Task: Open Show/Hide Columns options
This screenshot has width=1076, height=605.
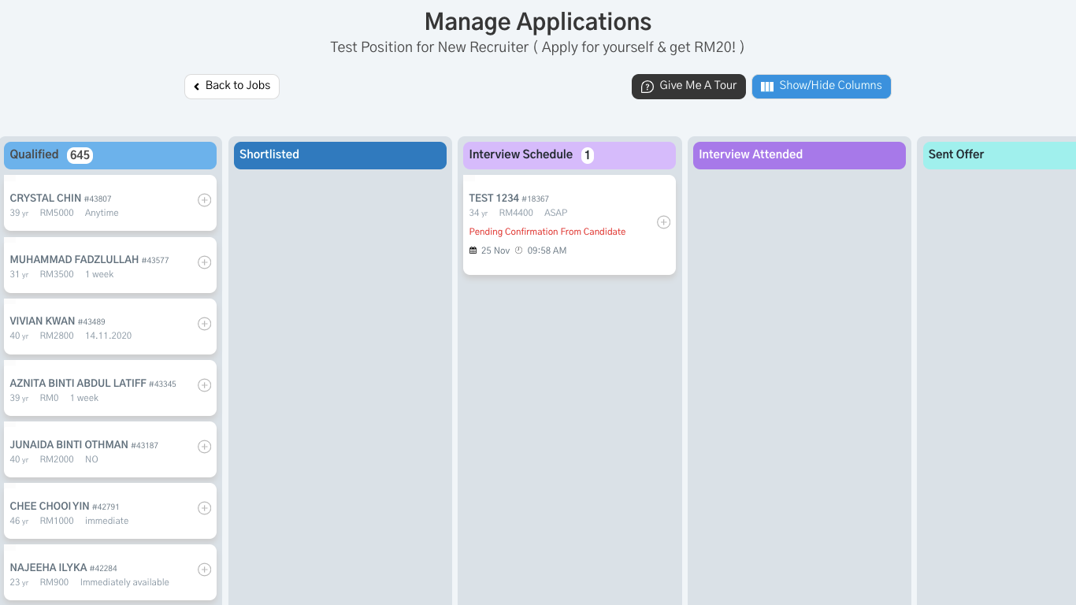Action: (822, 86)
